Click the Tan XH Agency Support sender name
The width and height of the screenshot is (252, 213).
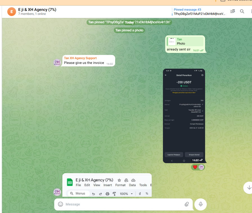[x=80, y=58]
